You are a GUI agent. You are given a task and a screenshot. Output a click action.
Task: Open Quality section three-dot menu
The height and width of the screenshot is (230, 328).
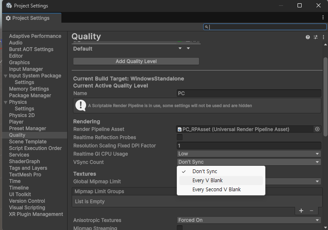point(323,37)
